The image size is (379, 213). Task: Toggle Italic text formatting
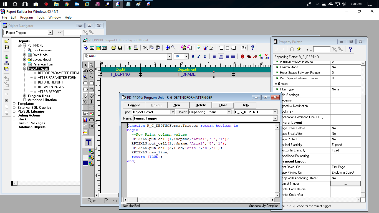click(x=199, y=57)
